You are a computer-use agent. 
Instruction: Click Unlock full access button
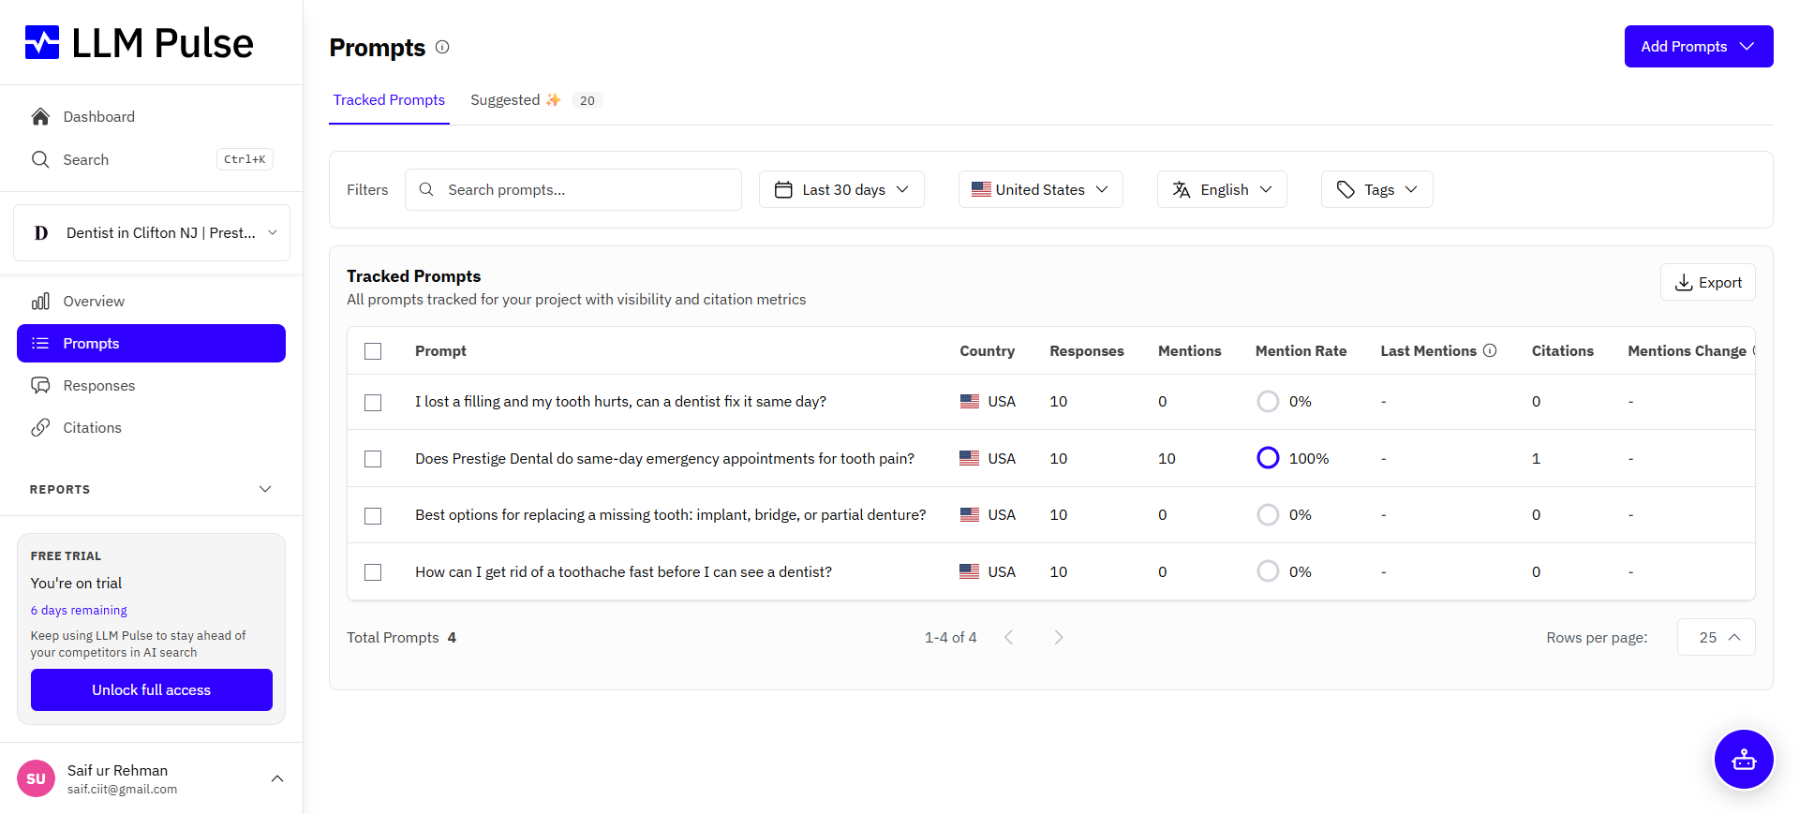(x=152, y=689)
